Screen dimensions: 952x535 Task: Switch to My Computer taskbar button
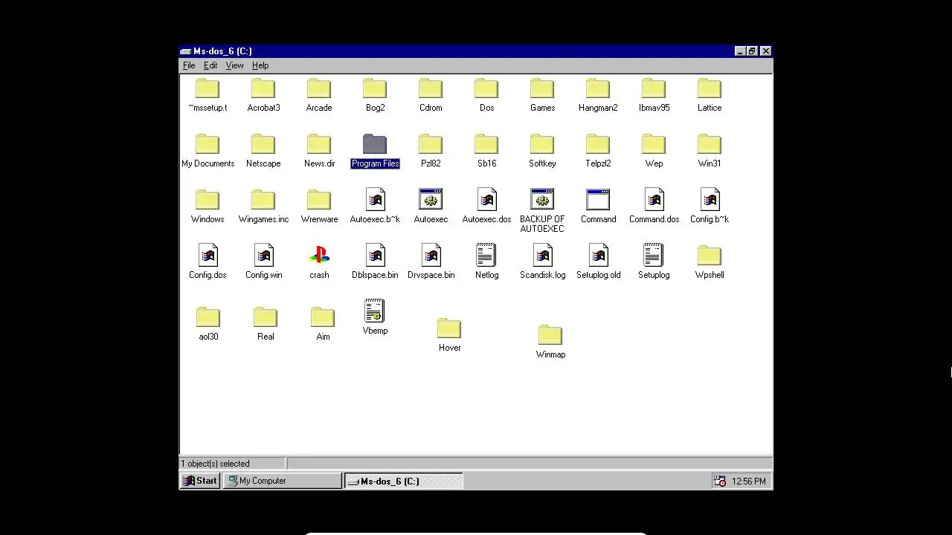point(282,481)
